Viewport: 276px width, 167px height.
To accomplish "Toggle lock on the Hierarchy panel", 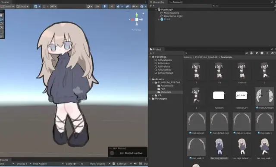I will point(272,2).
